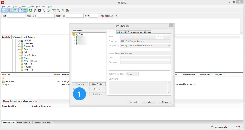Screen dimensions: 245x130
Task: Click the black Cancel operation icon
Action: (x=40, y=10)
